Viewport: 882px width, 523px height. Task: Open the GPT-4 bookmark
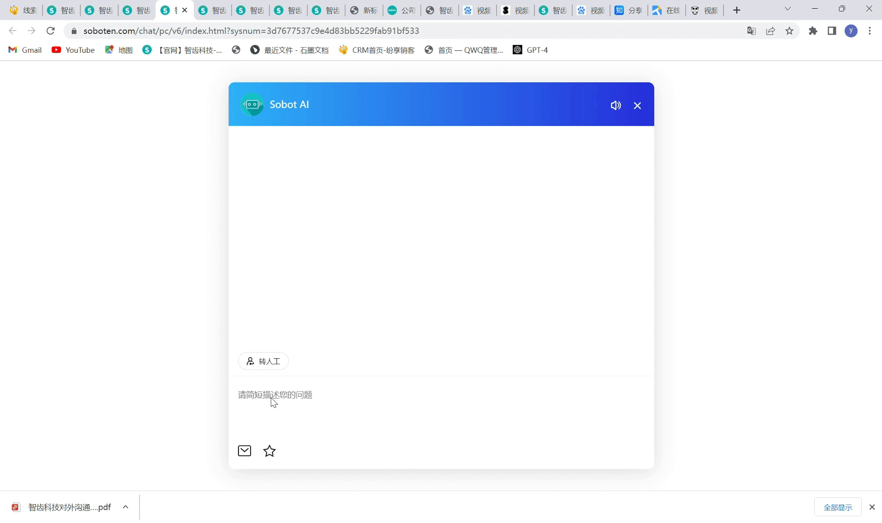click(530, 50)
